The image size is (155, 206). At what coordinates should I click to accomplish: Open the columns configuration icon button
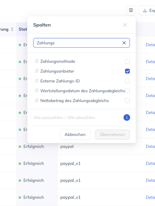[x=131, y=10]
